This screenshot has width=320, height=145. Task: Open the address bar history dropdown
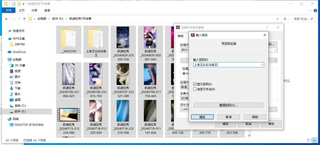(x=278, y=19)
